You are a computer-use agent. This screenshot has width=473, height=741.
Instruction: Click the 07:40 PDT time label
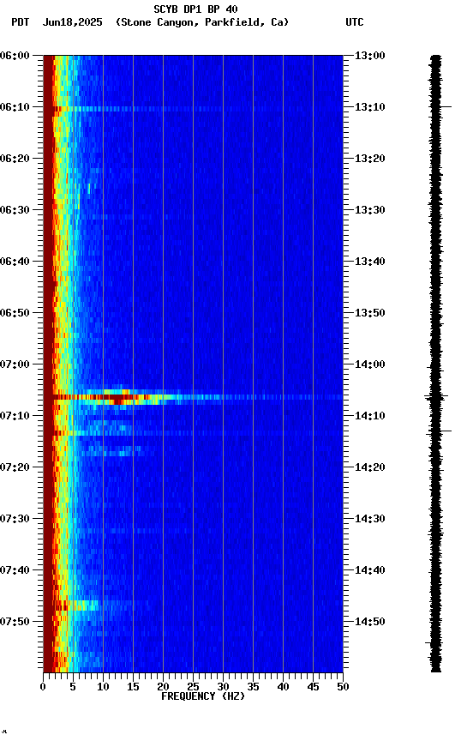point(15,570)
